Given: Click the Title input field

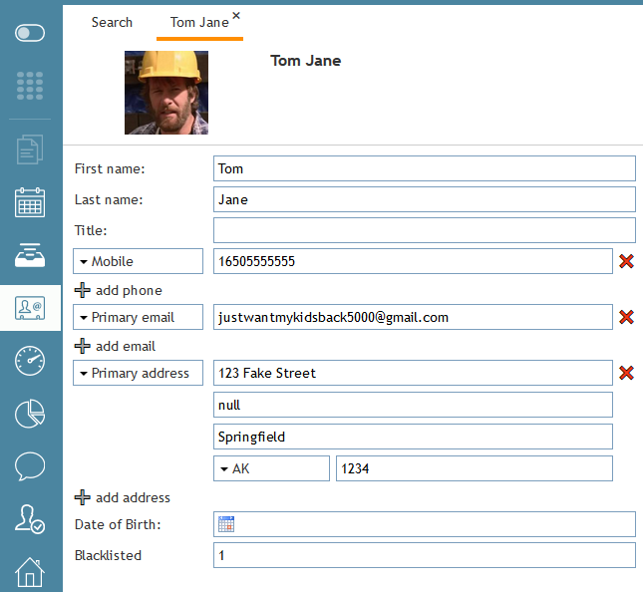Looking at the screenshot, I should [x=424, y=230].
